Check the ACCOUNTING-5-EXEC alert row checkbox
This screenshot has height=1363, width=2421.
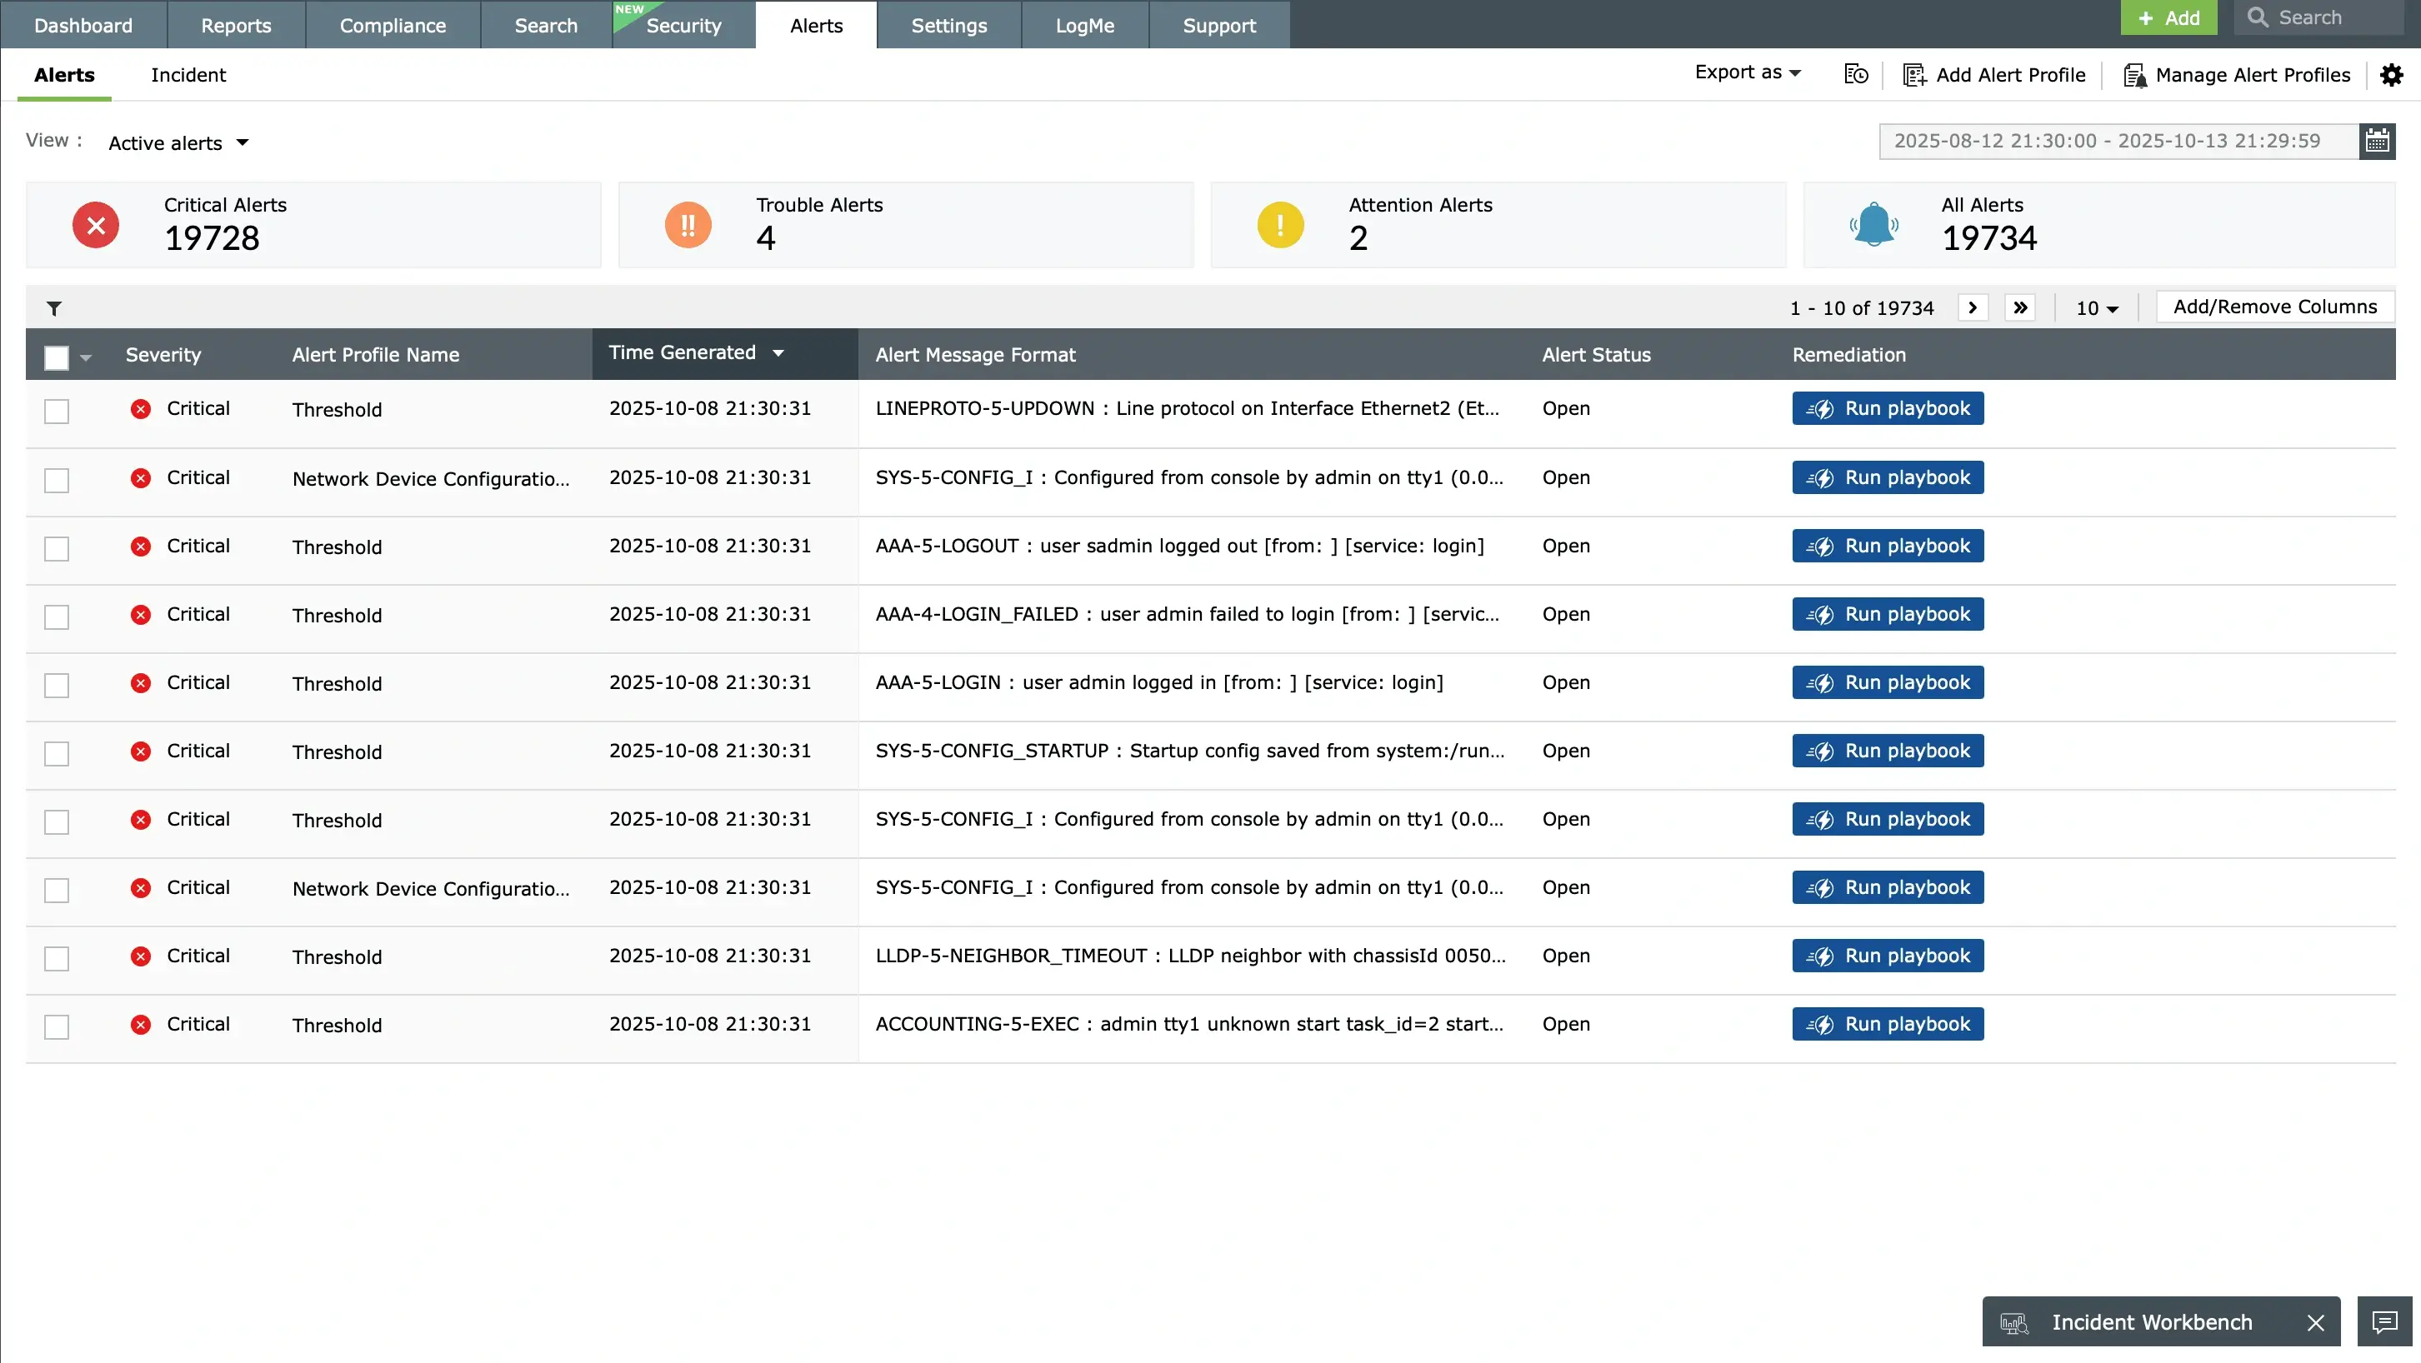57,1026
